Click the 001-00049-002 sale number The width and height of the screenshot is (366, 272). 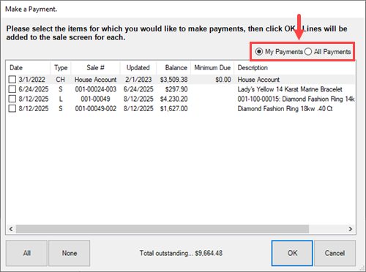point(96,109)
